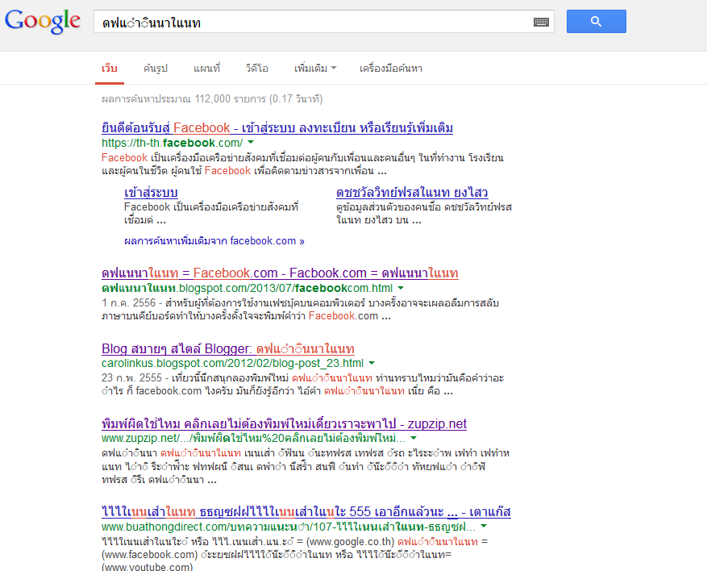
Task: Open the เครื่องมือค้นหา search tools
Action: (391, 69)
